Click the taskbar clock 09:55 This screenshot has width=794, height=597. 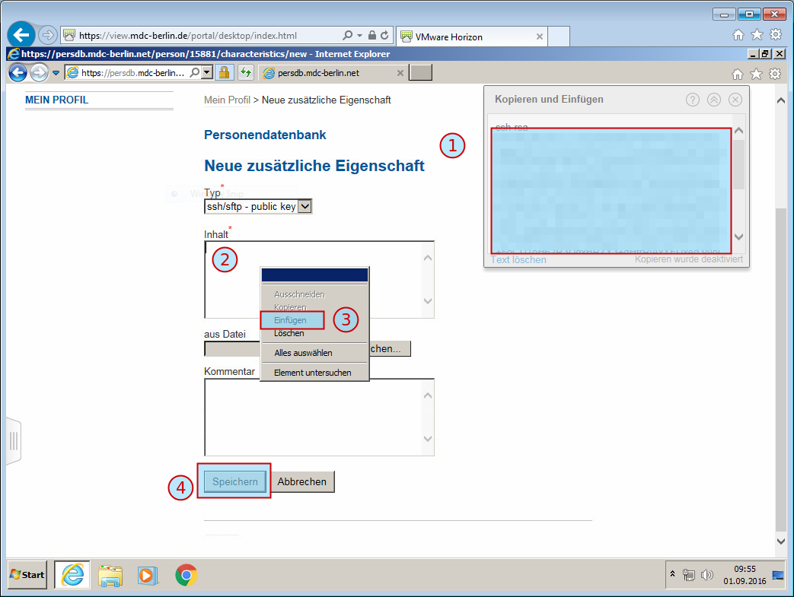pos(745,569)
